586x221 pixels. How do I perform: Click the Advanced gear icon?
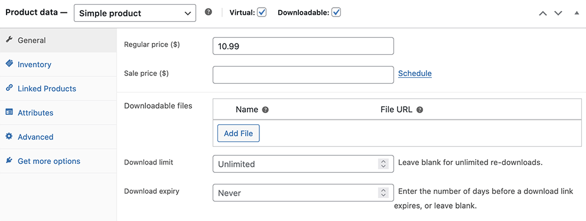tap(9, 136)
